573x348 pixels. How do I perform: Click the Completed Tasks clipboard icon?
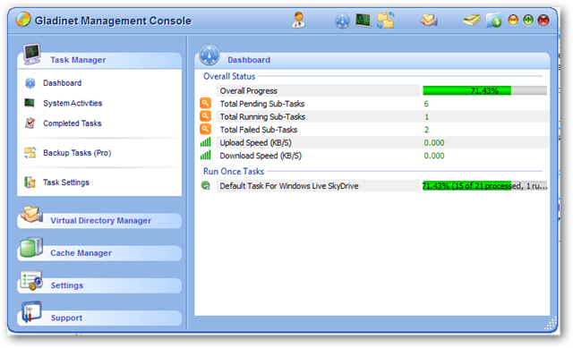[x=30, y=123]
